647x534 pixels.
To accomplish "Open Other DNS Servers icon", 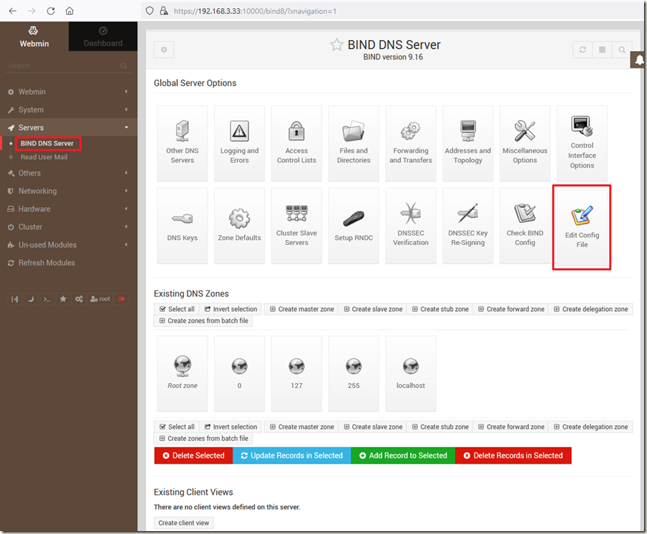I will tap(182, 143).
